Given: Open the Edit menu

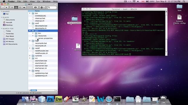Looking at the screenshot, I should [x=25, y=1].
